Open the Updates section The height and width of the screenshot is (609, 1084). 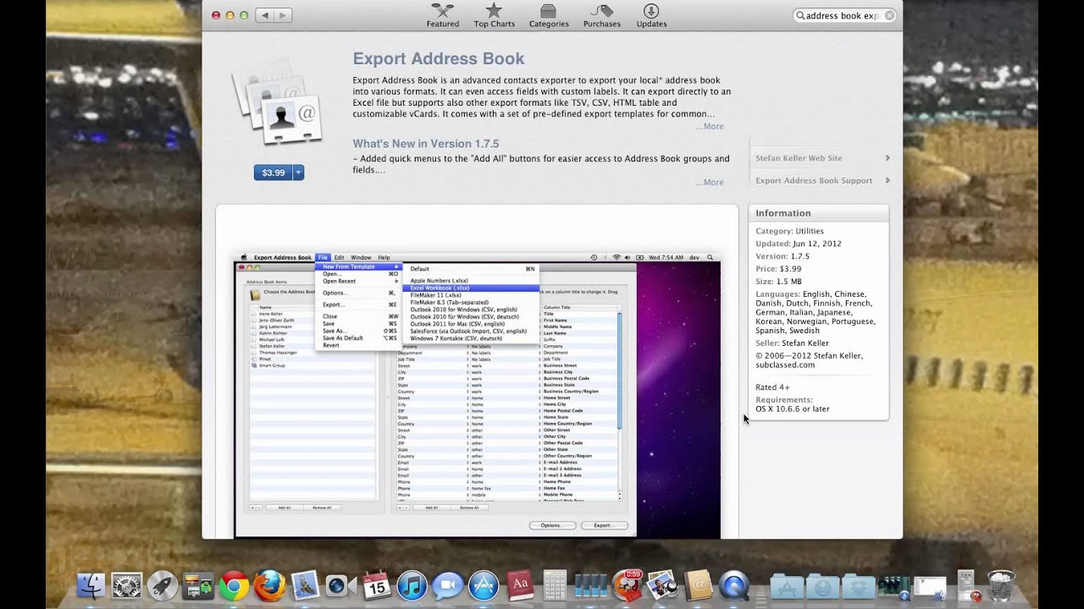(651, 15)
